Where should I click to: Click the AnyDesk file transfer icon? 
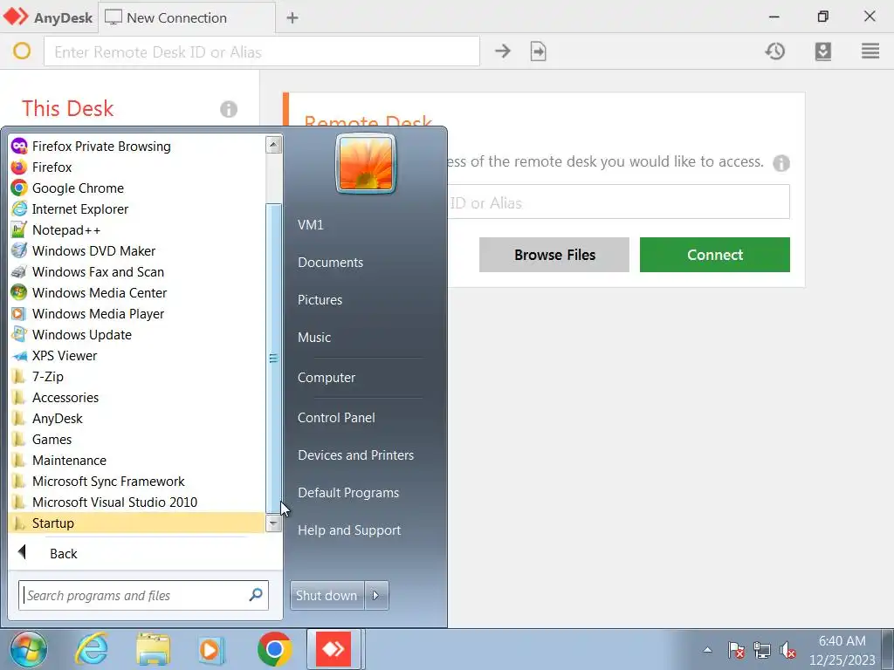click(538, 51)
